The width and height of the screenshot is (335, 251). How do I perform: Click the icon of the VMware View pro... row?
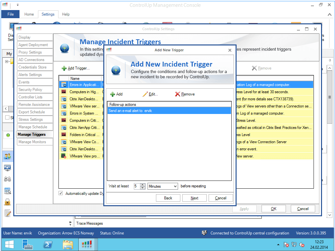(x=64, y=156)
